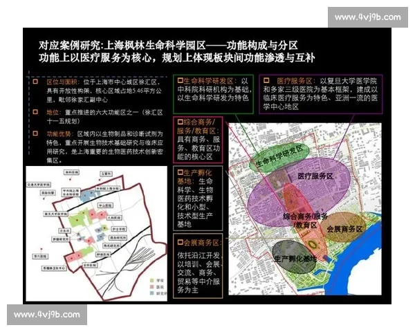Click the 市六医院 label on the left map
This screenshot has width=415, height=332.
coord(40,256)
